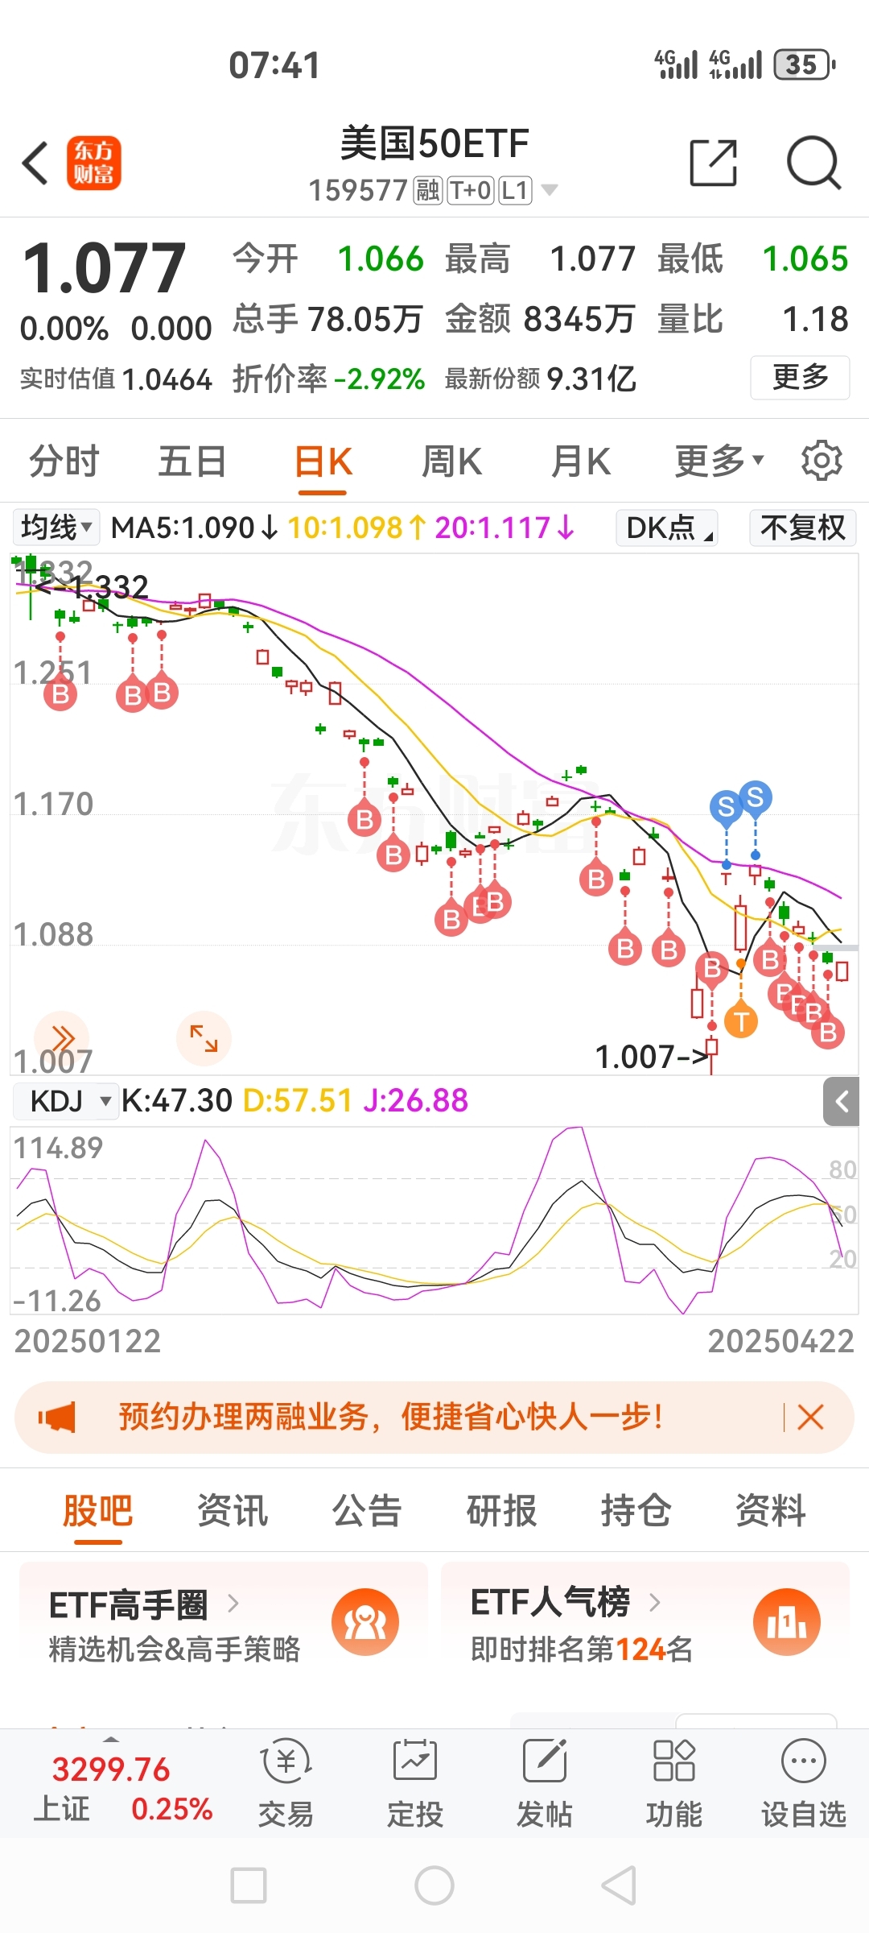Tap the orange T marker on chart

(x=741, y=1021)
